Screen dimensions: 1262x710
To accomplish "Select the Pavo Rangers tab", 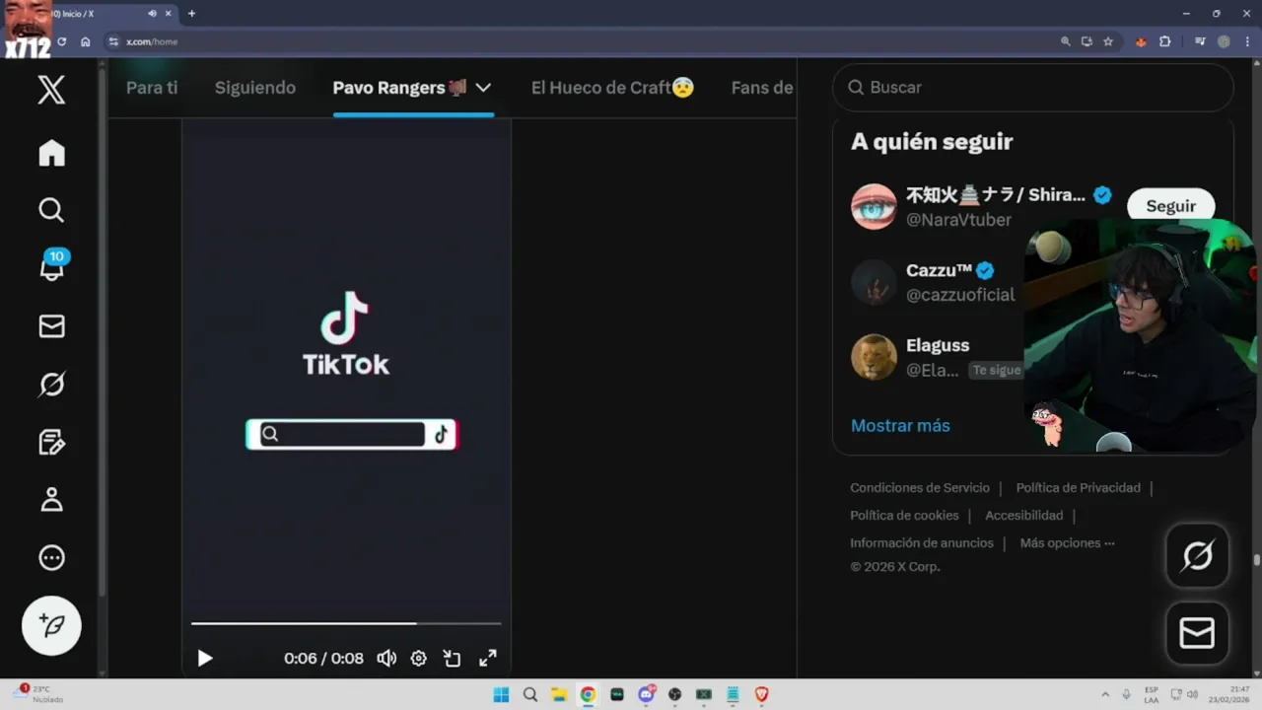I will click(399, 88).
